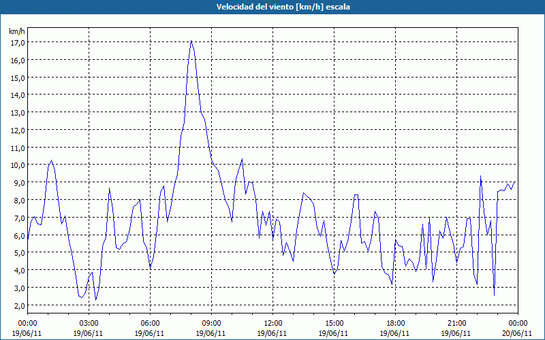
Task: Click the 19/06/11 date under 09:00
Action: point(211,333)
